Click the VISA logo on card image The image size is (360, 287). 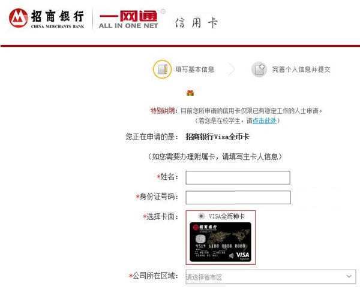pos(242,255)
